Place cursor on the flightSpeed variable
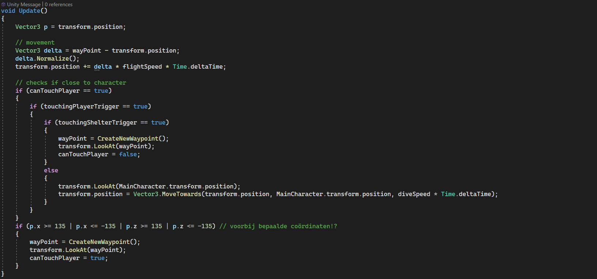Screen dimensions: 597x279 (x=142, y=66)
